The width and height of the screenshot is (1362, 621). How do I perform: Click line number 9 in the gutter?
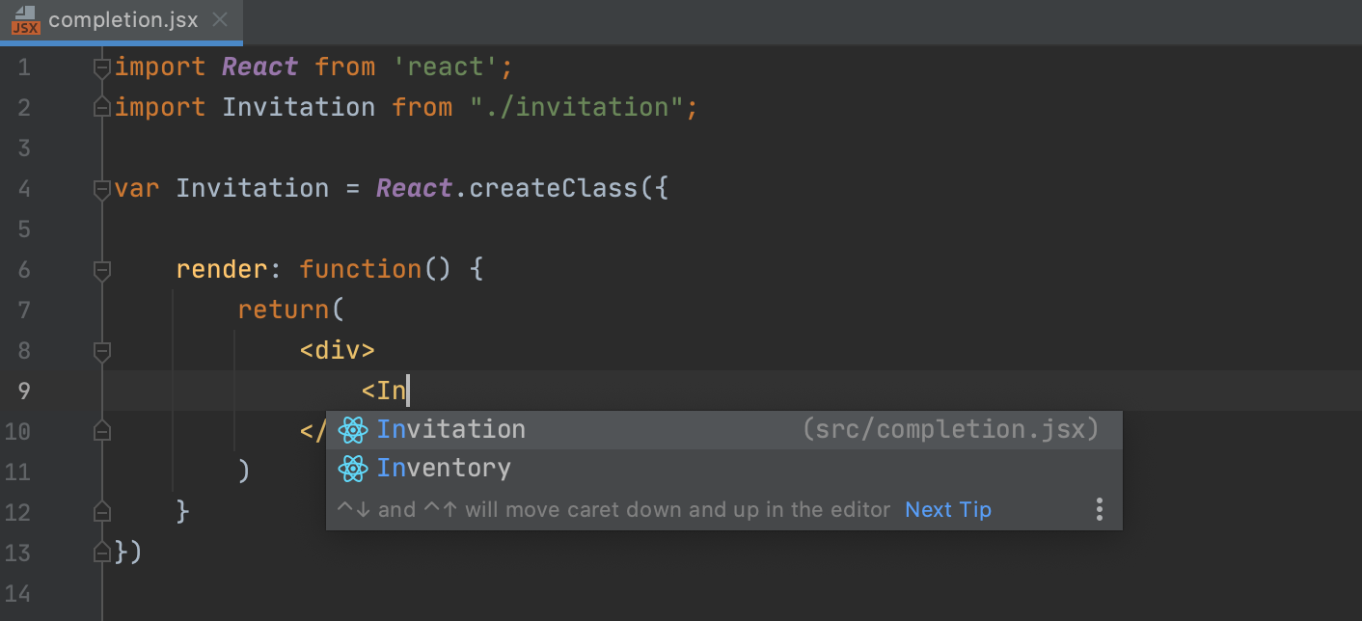[x=24, y=391]
